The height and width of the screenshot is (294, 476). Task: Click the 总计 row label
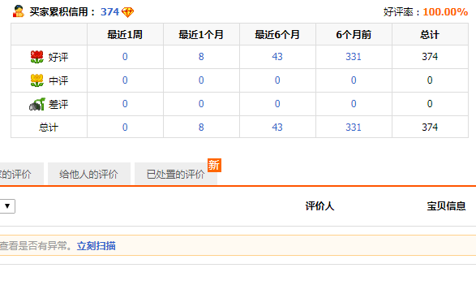pos(49,127)
